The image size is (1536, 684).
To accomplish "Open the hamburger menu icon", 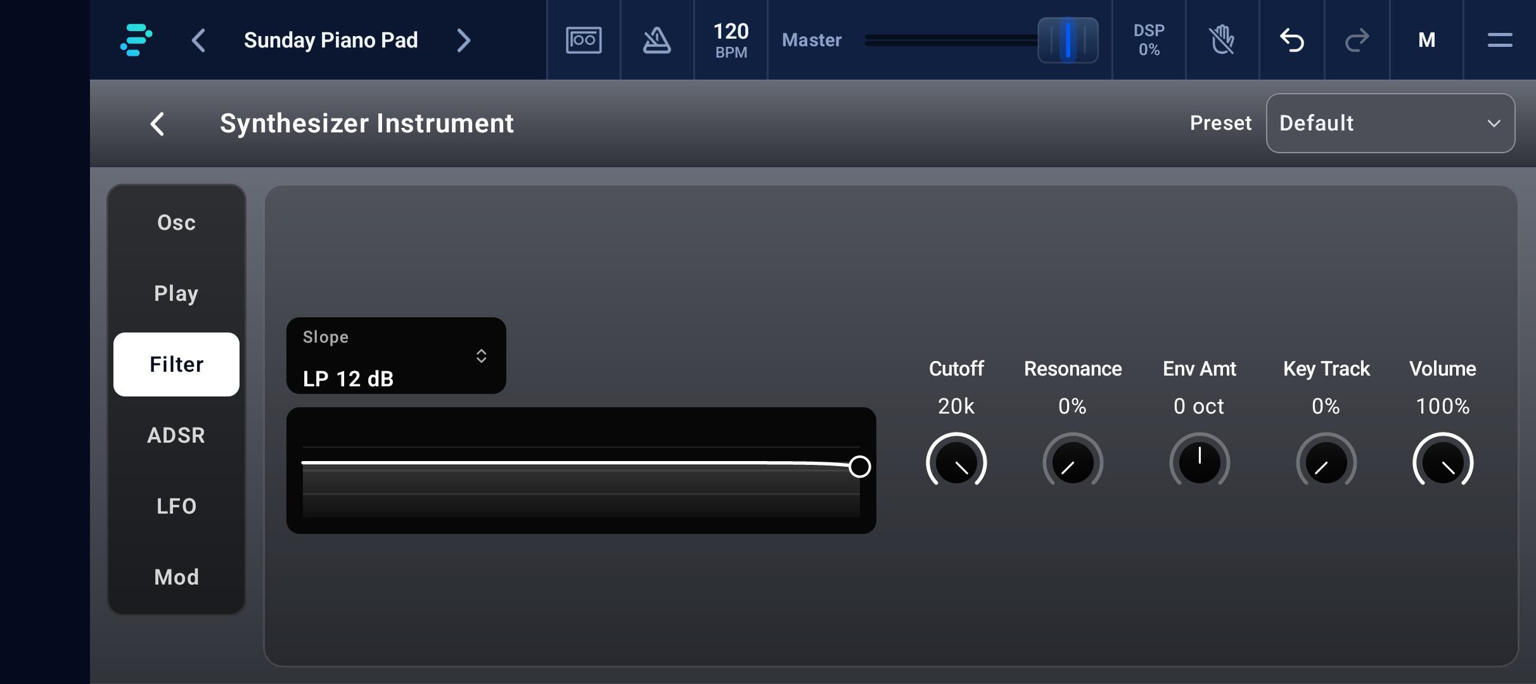I will click(1500, 40).
